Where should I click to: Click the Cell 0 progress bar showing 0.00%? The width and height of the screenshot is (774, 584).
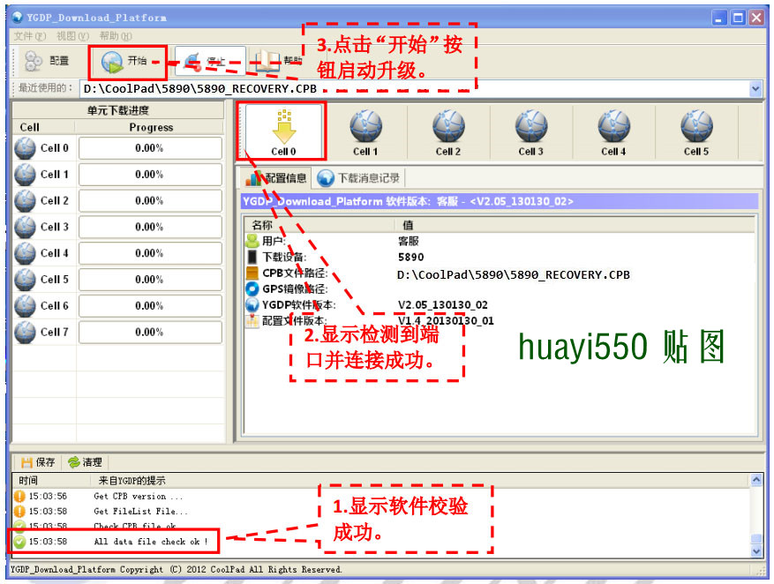tap(150, 148)
